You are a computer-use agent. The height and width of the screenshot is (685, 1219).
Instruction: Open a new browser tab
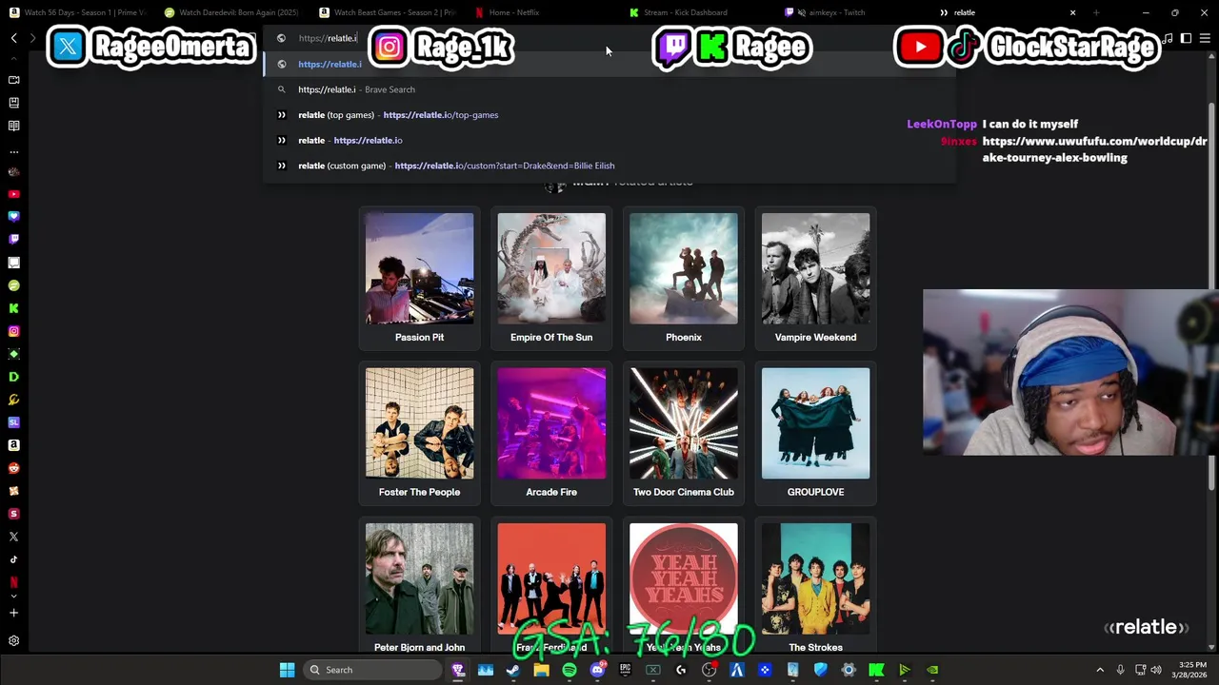click(x=1096, y=12)
